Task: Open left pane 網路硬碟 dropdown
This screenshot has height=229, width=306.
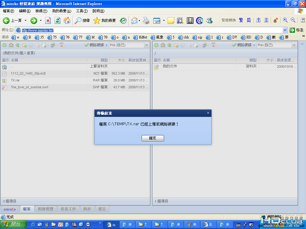Action: coord(96,45)
